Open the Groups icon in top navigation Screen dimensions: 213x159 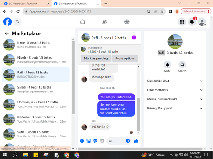(x=127, y=22)
